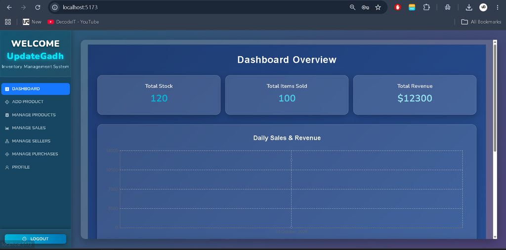Go to MANAGE PRODUCTS page
Image resolution: width=506 pixels, height=250 pixels.
[36, 115]
